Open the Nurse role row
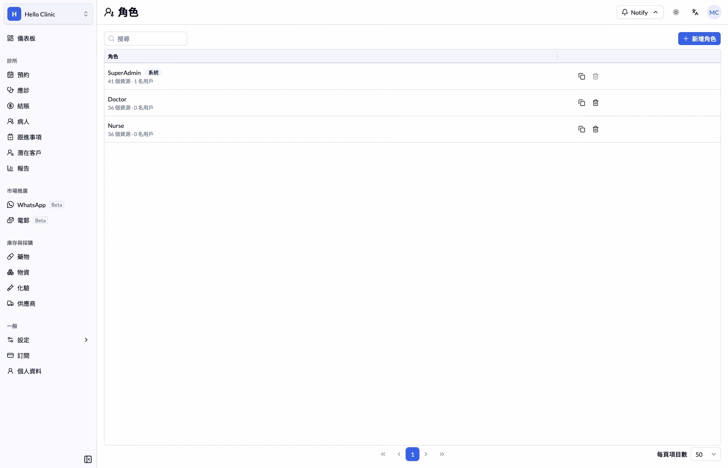This screenshot has height=468, width=728. pyautogui.click(x=412, y=129)
